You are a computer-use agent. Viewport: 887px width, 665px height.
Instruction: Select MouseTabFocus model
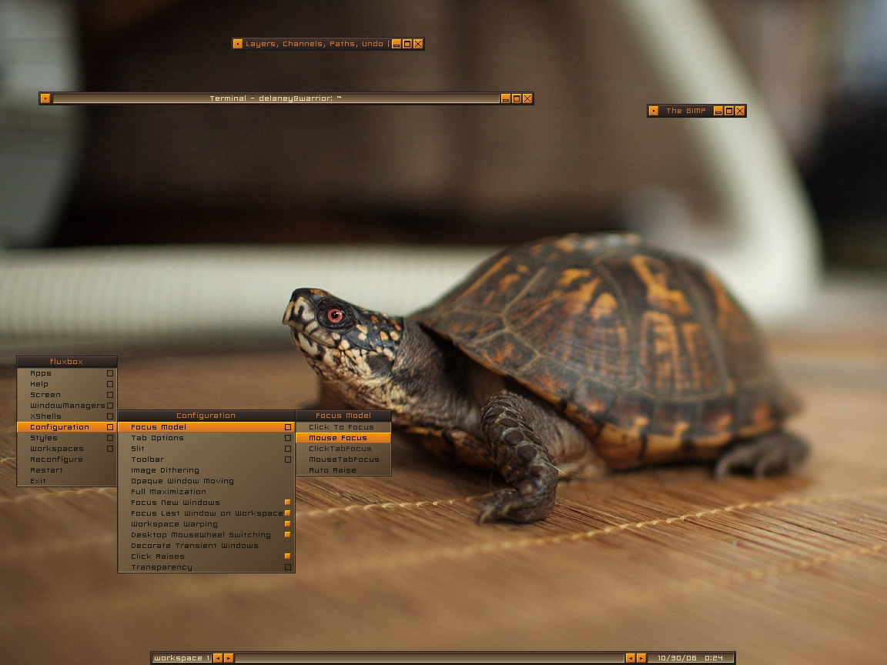[343, 459]
